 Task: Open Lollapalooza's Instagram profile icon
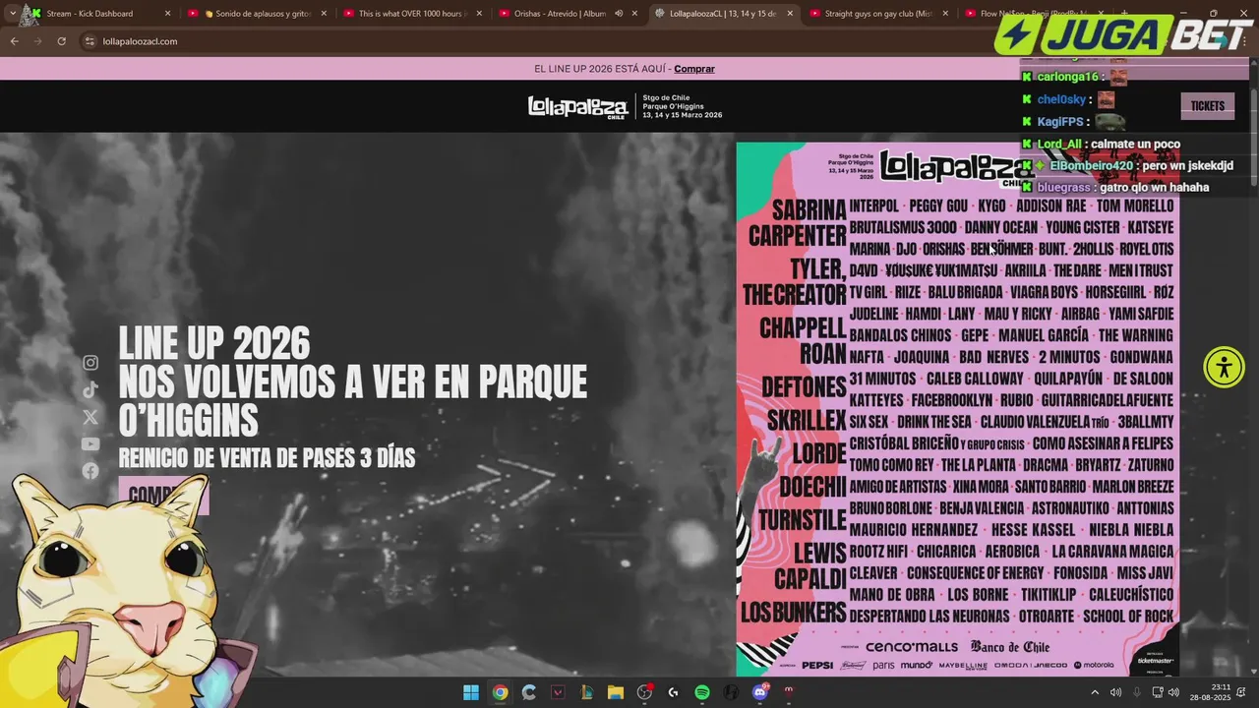click(90, 363)
